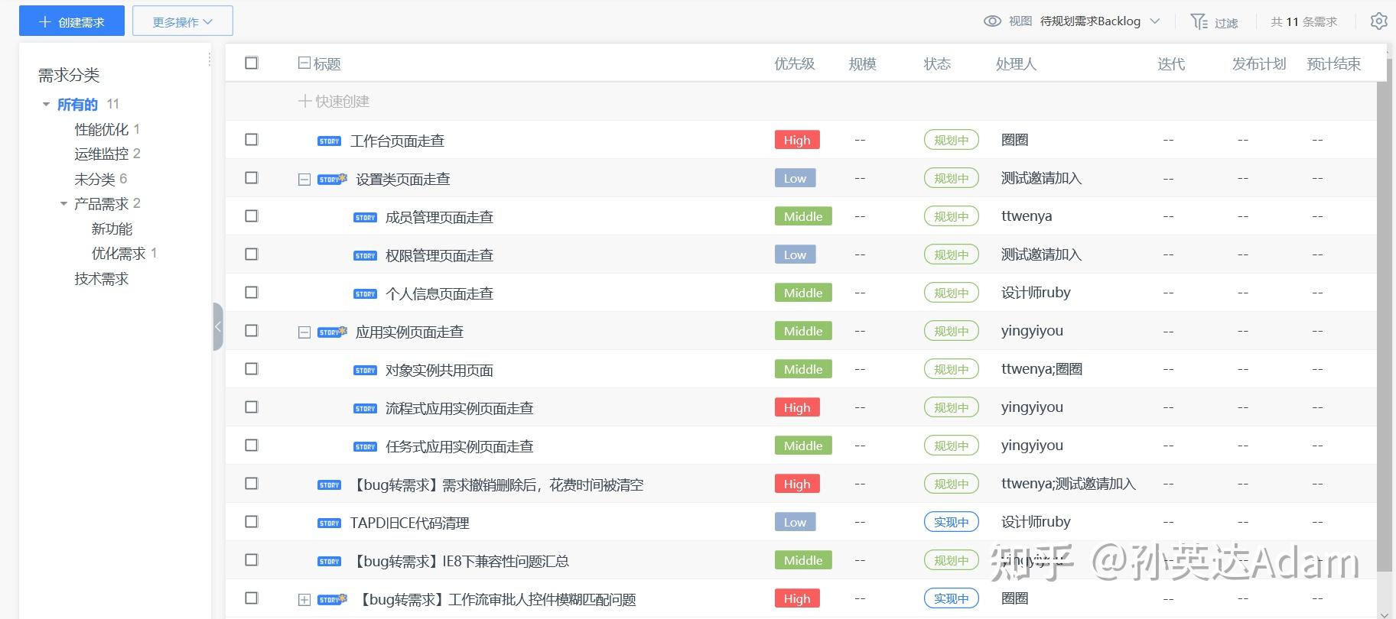This screenshot has height=619, width=1396.
Task: Toggle the select-all checkbox in header
Action: 252,63
